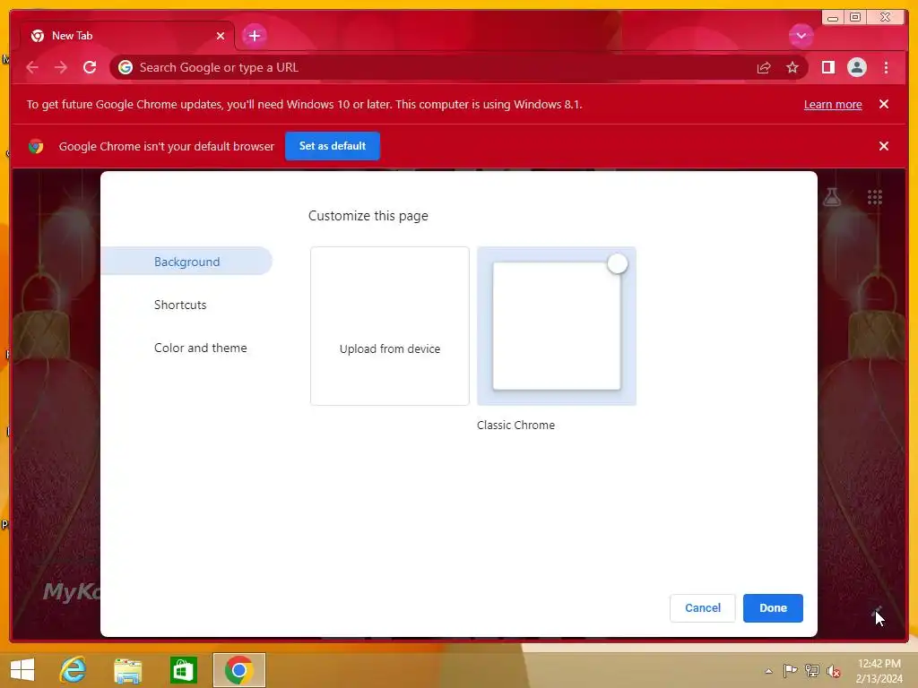
Task: Switch to the Shortcuts section
Action: tap(180, 305)
